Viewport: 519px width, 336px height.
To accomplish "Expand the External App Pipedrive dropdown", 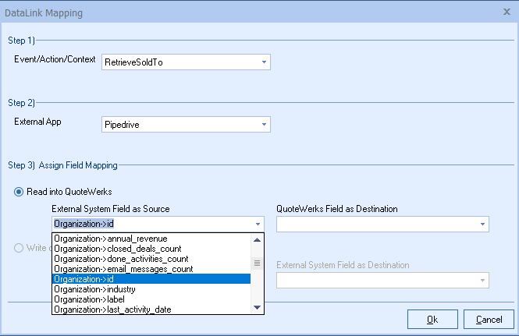I will [x=264, y=124].
